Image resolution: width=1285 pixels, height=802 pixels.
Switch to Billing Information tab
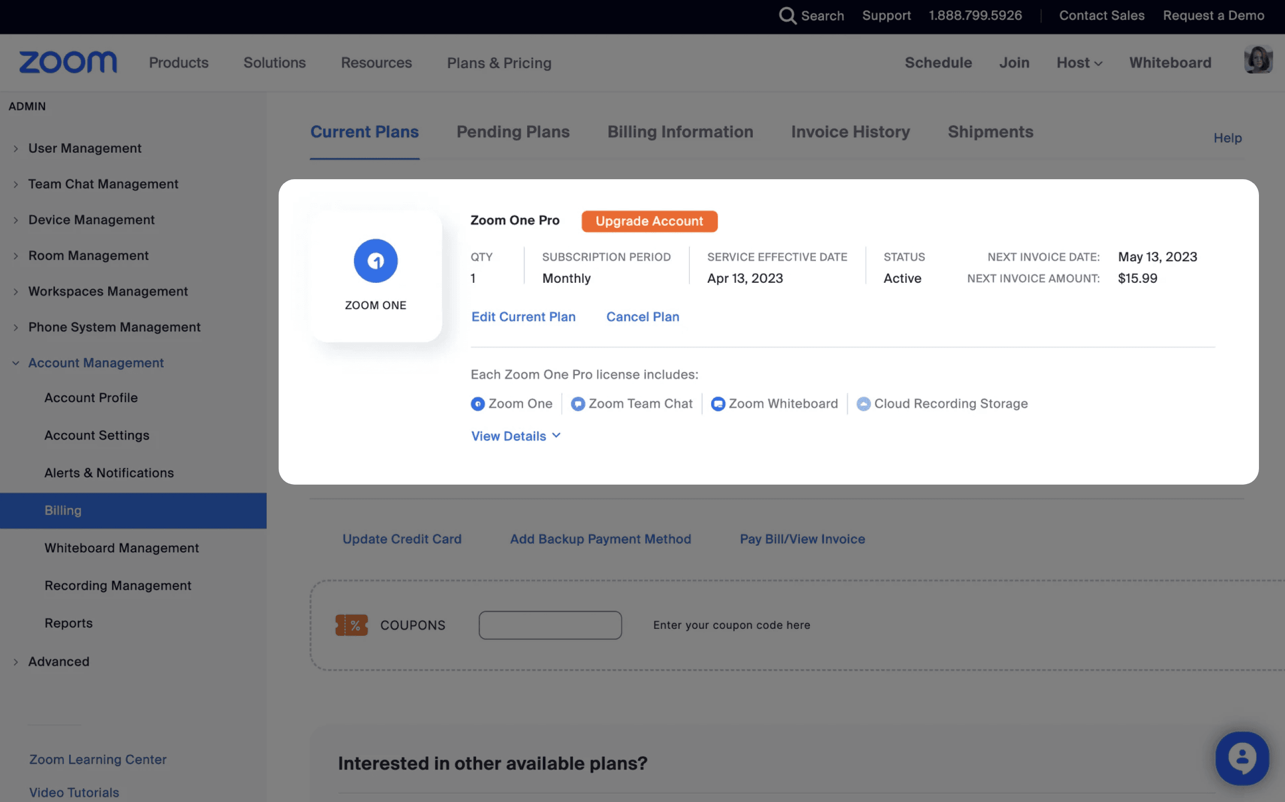point(680,132)
